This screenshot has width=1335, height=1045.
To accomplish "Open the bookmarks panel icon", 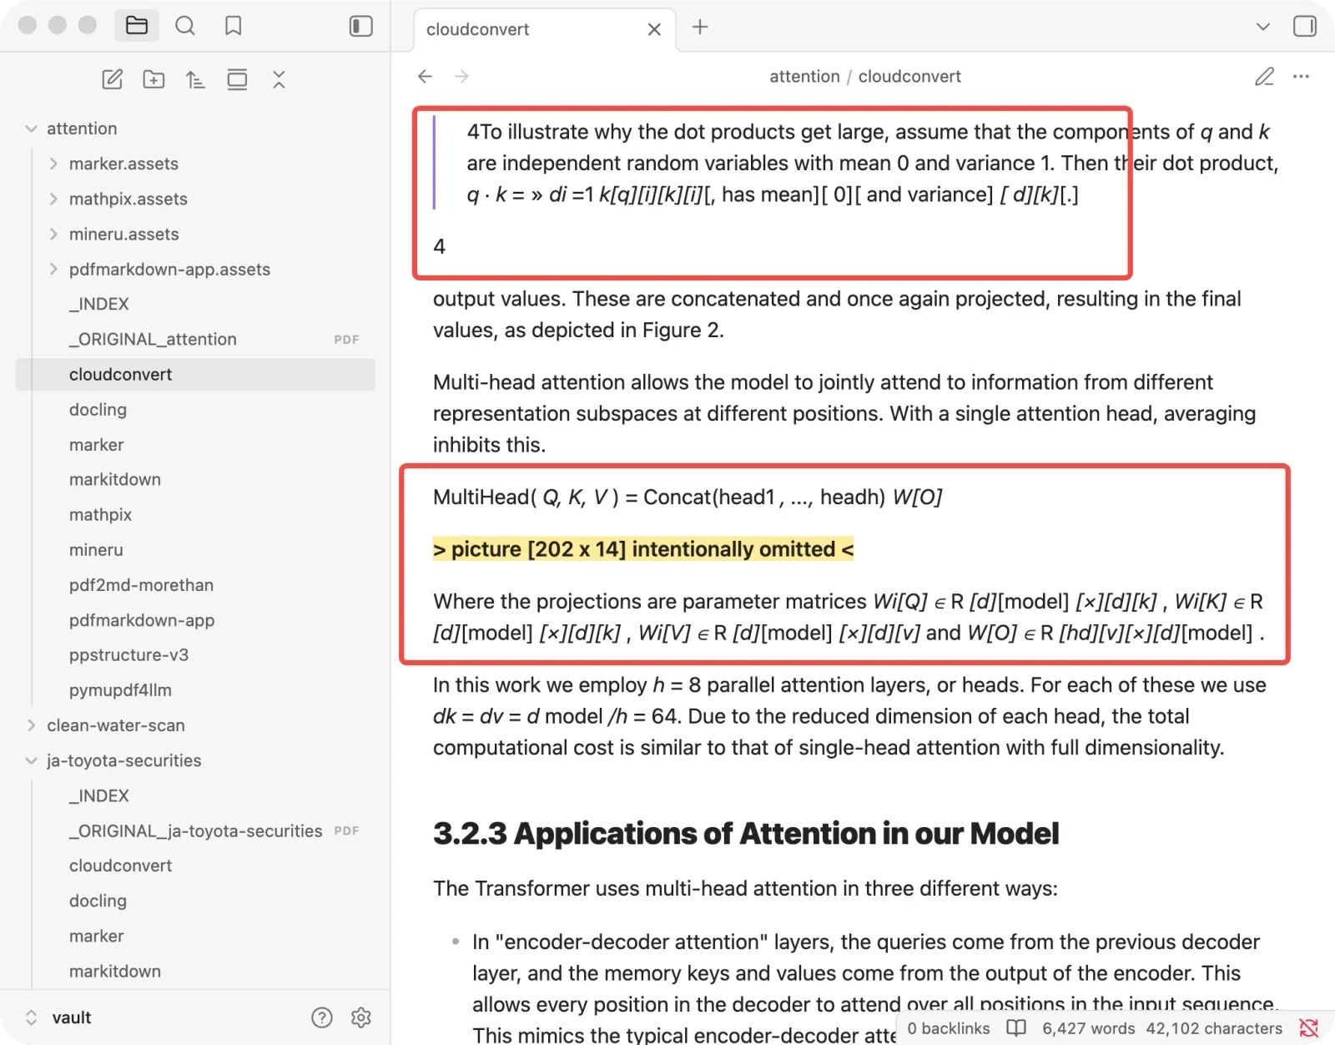I will pos(234,26).
